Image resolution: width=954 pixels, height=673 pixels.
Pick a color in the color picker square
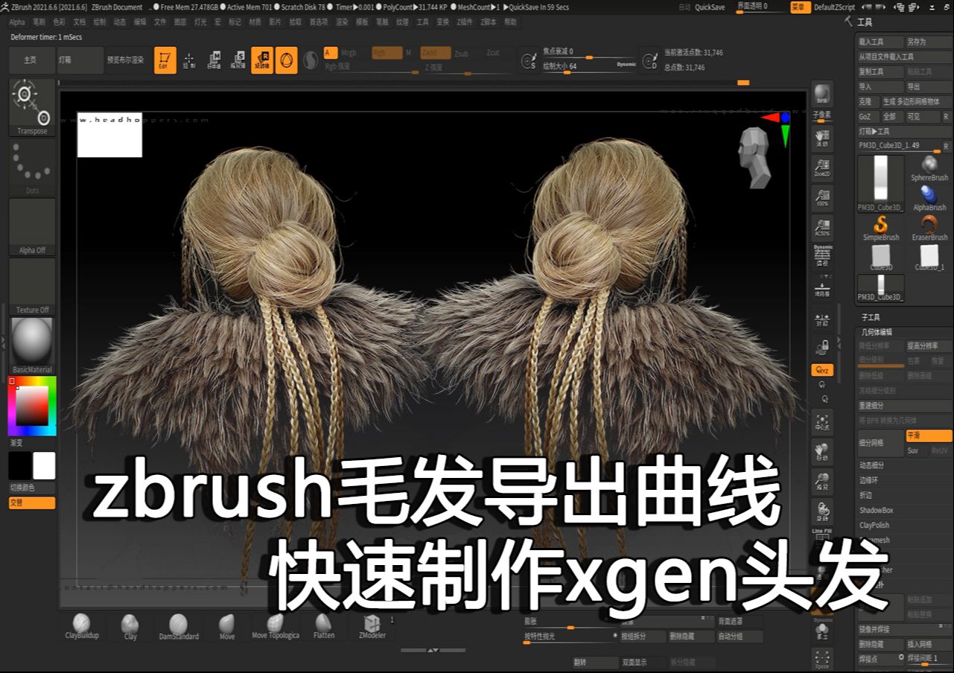click(32, 405)
